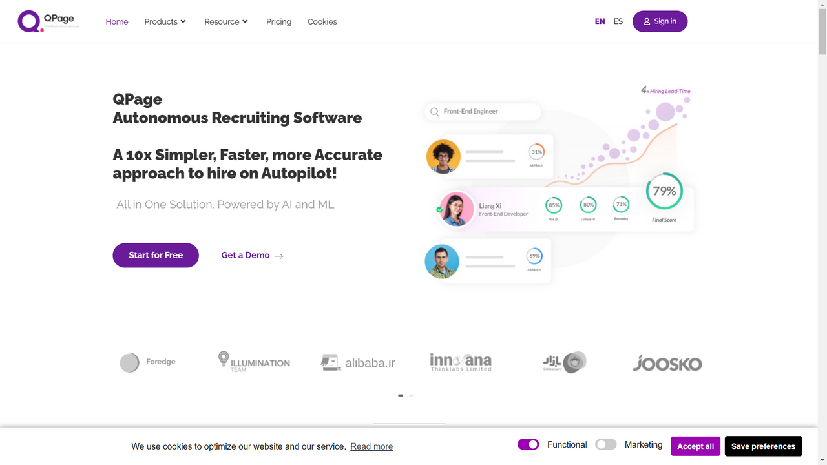Select the second carousel indicator dot
Viewport: 827px width, 465px height.
(x=412, y=395)
